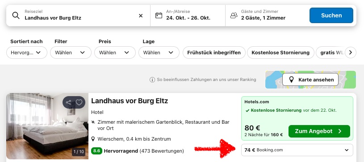Show more filter chips with the right arrow

pyautogui.click(x=351, y=53)
